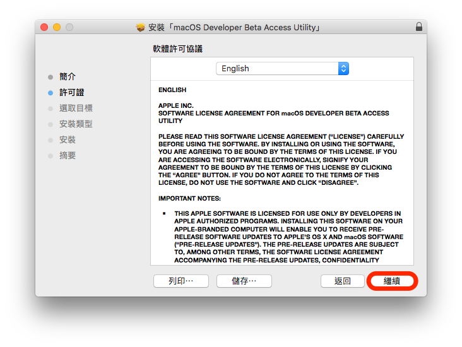Screen dimensions: 462x347
Task: Click the 儲存… (Save) button
Action: tap(244, 281)
